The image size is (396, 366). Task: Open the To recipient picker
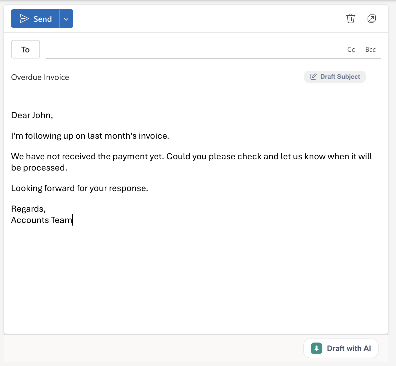tap(26, 49)
